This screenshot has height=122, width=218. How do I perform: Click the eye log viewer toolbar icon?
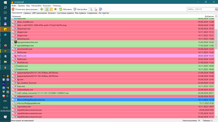pos(56,9)
